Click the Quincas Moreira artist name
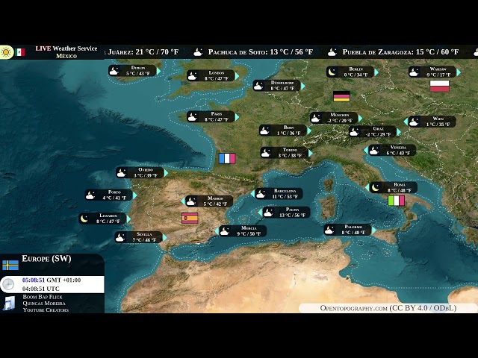 (44, 304)
